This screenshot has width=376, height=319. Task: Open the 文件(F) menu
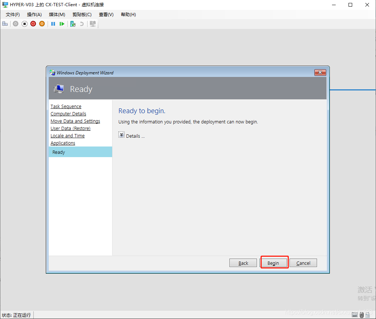[x=13, y=15]
